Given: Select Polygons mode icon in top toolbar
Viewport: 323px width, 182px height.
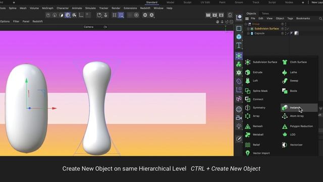Looking at the screenshot, I should coord(61,15).
